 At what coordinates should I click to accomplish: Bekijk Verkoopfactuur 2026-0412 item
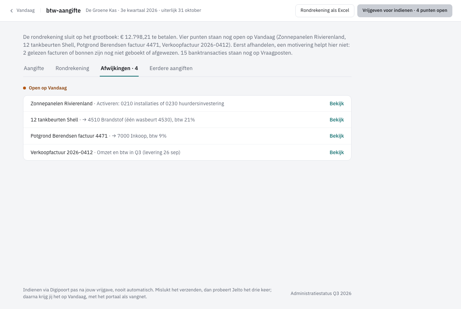[337, 152]
